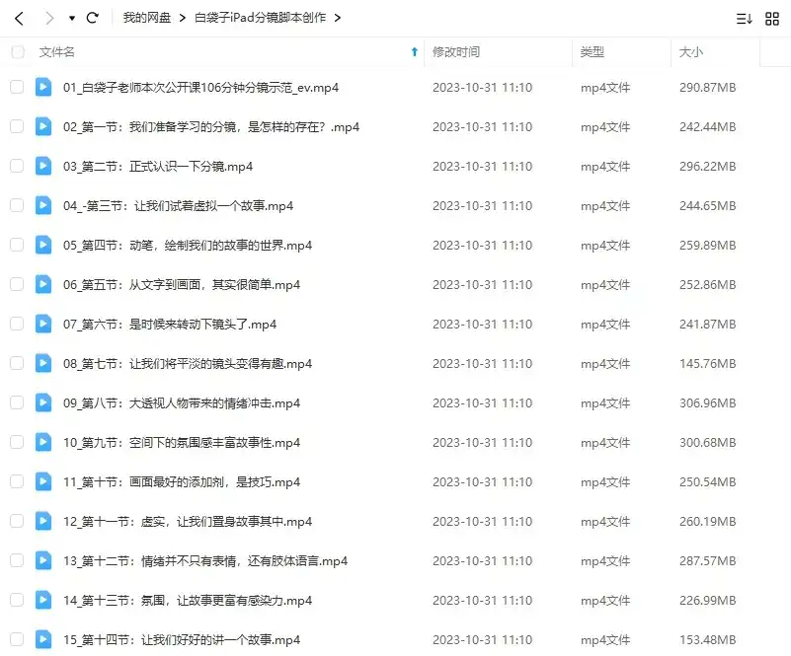Click video icon of 03_第二节 file
Image resolution: width=791 pixels, height=656 pixels.
pos(43,166)
